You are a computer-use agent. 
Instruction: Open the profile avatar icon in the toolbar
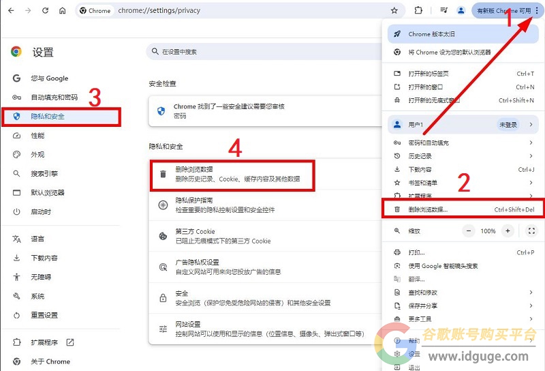point(461,10)
